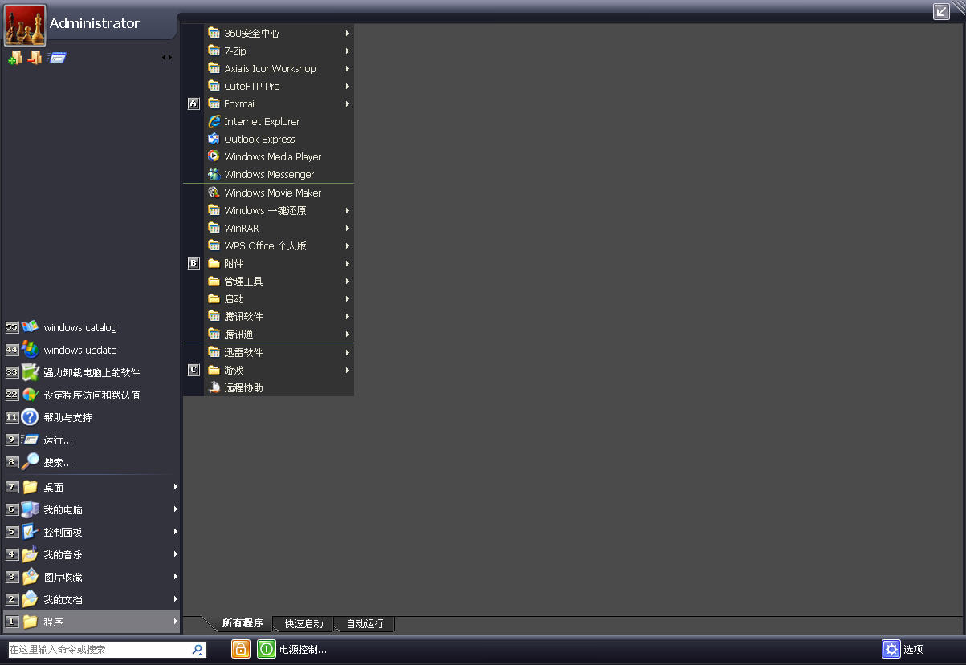Viewport: 966px width, 665px height.
Task: Click the remove folder minus icon
Action: tap(35, 58)
